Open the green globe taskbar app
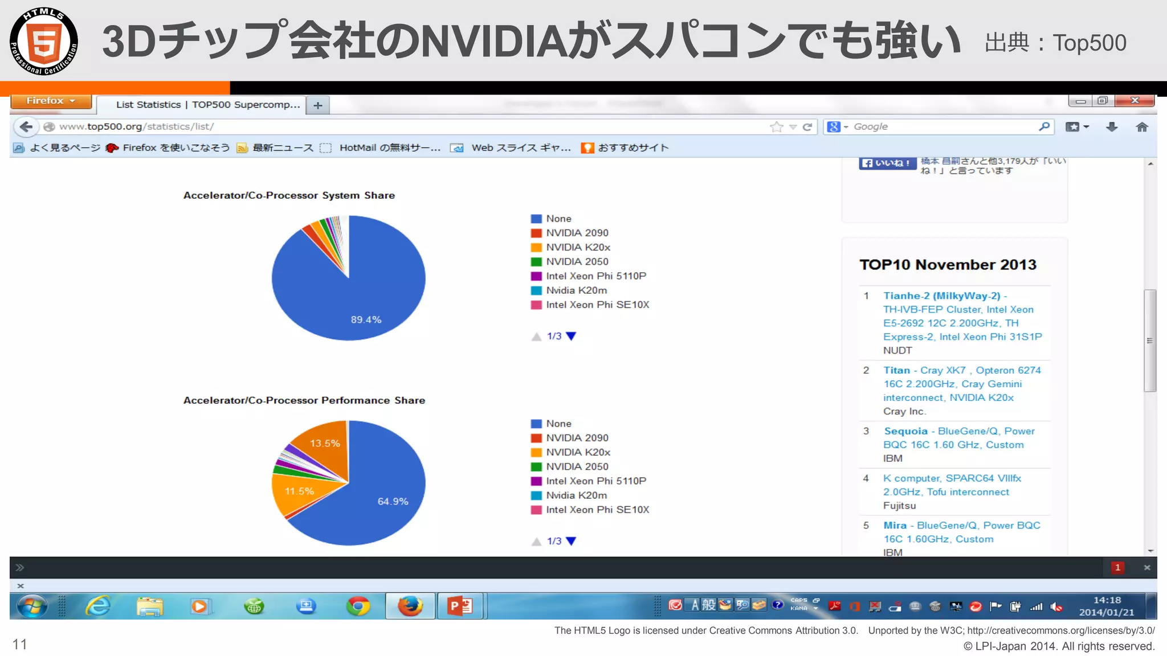The image size is (1167, 656). [254, 606]
